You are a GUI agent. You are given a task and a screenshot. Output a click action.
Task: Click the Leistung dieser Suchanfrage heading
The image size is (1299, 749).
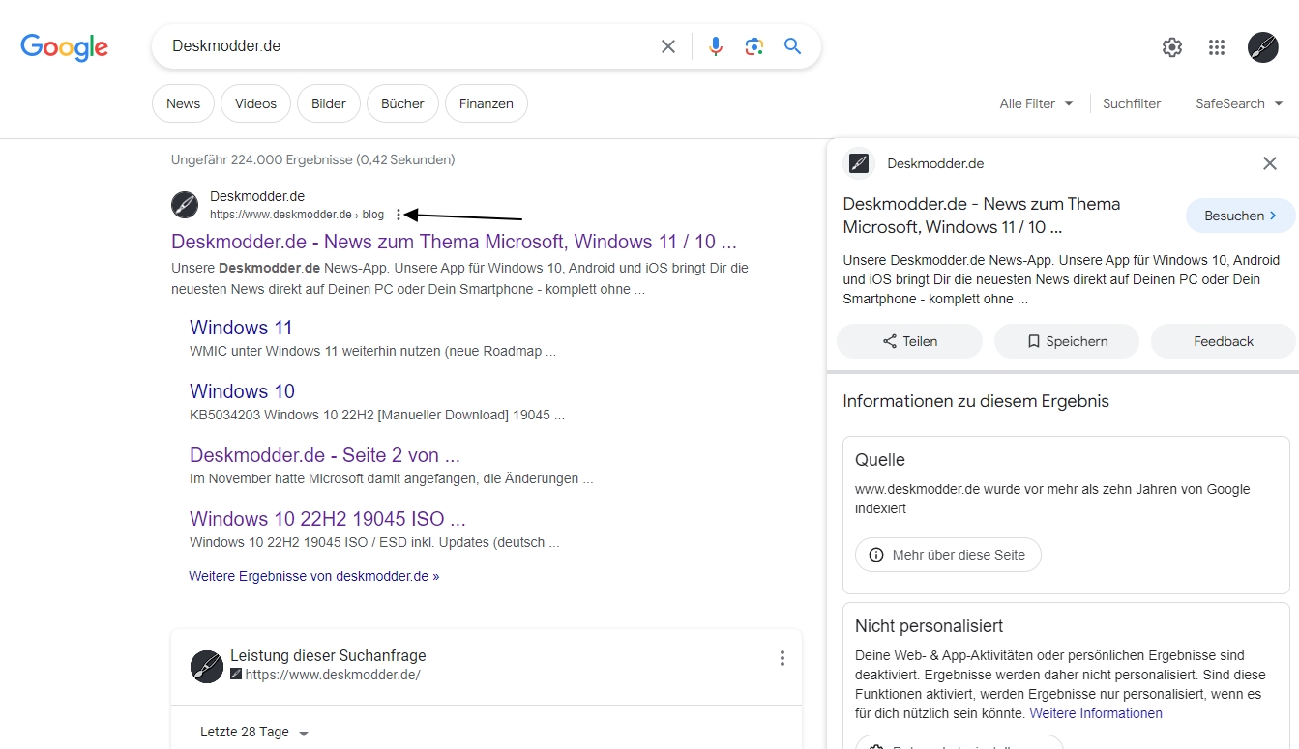tap(328, 655)
